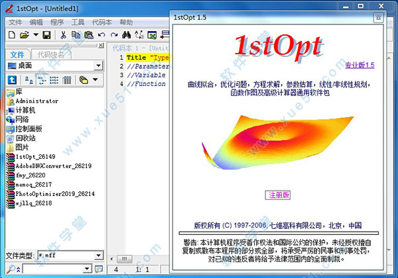Screen dimensions: 398x278
Task: Open the 桌面 location dropdown
Action: click(98, 66)
